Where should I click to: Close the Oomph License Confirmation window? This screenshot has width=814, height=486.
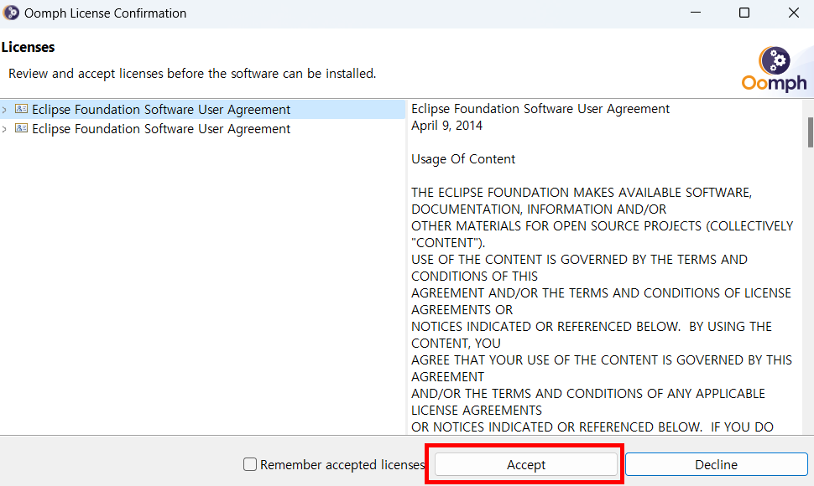[x=793, y=13]
